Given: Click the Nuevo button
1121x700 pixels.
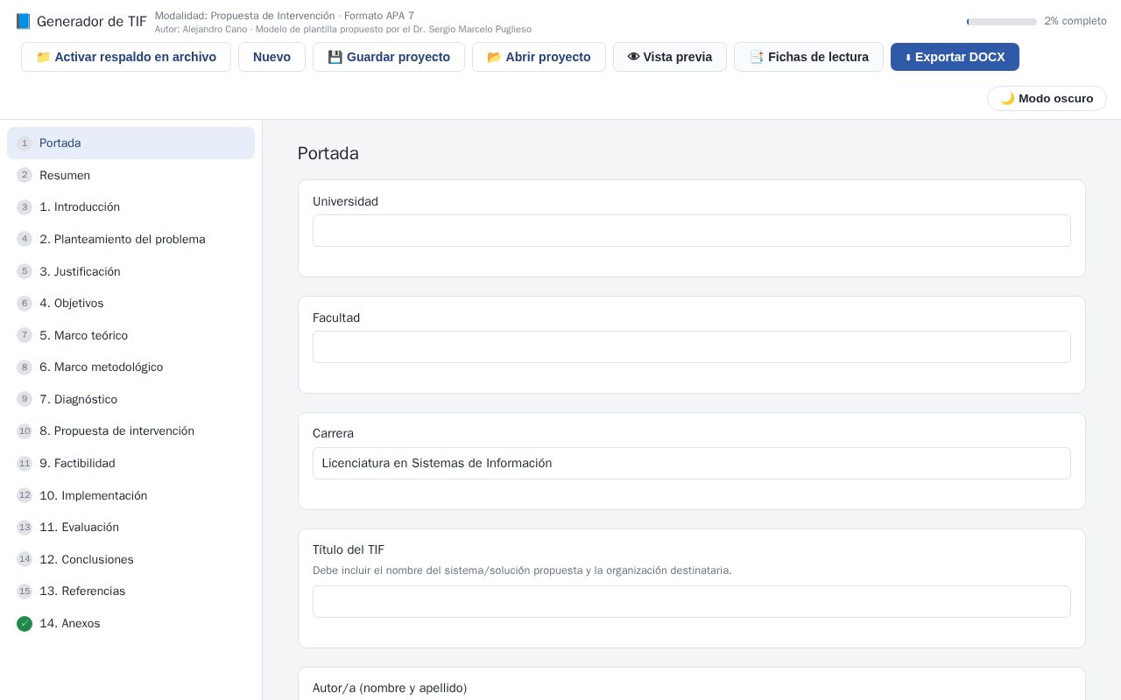Looking at the screenshot, I should tap(271, 57).
